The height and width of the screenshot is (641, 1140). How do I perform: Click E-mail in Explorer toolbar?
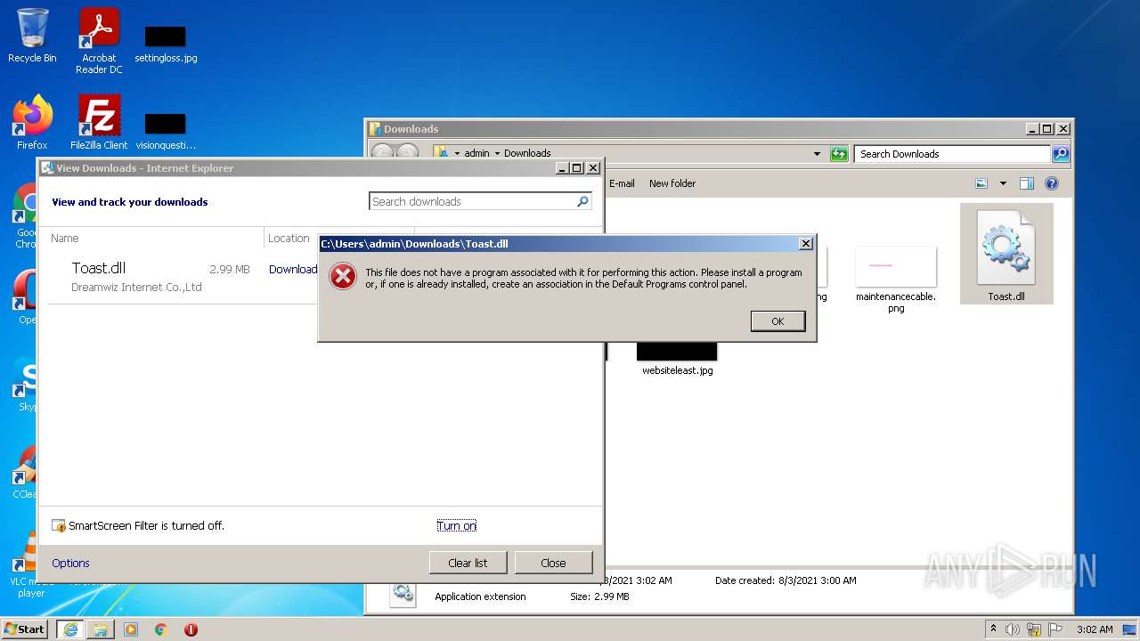tap(622, 183)
